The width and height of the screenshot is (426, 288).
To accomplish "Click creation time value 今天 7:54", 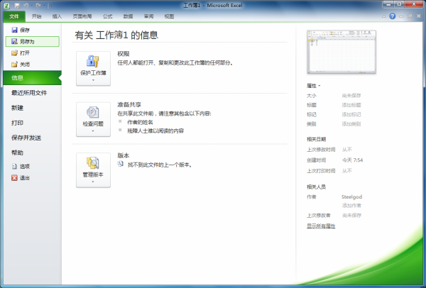I will click(352, 160).
